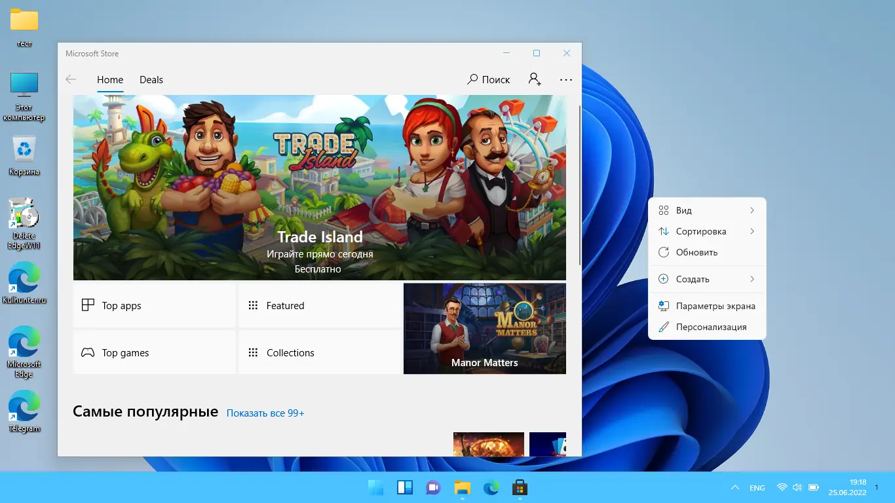Open the Top apps category tile
This screenshot has height=503, width=895.
point(154,305)
